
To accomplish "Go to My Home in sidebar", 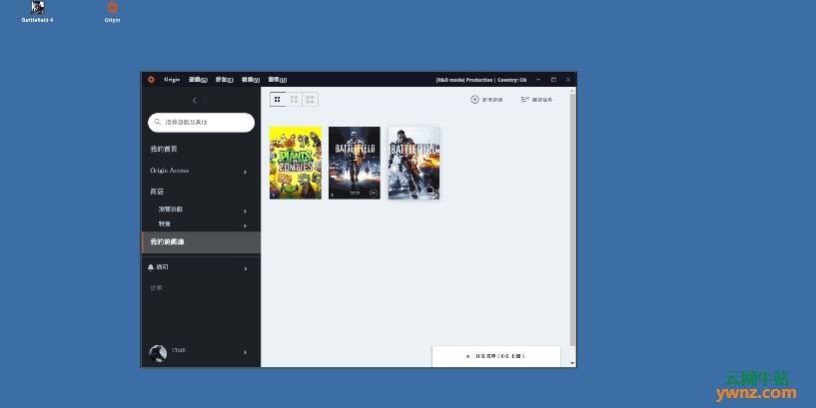I will click(x=164, y=149).
